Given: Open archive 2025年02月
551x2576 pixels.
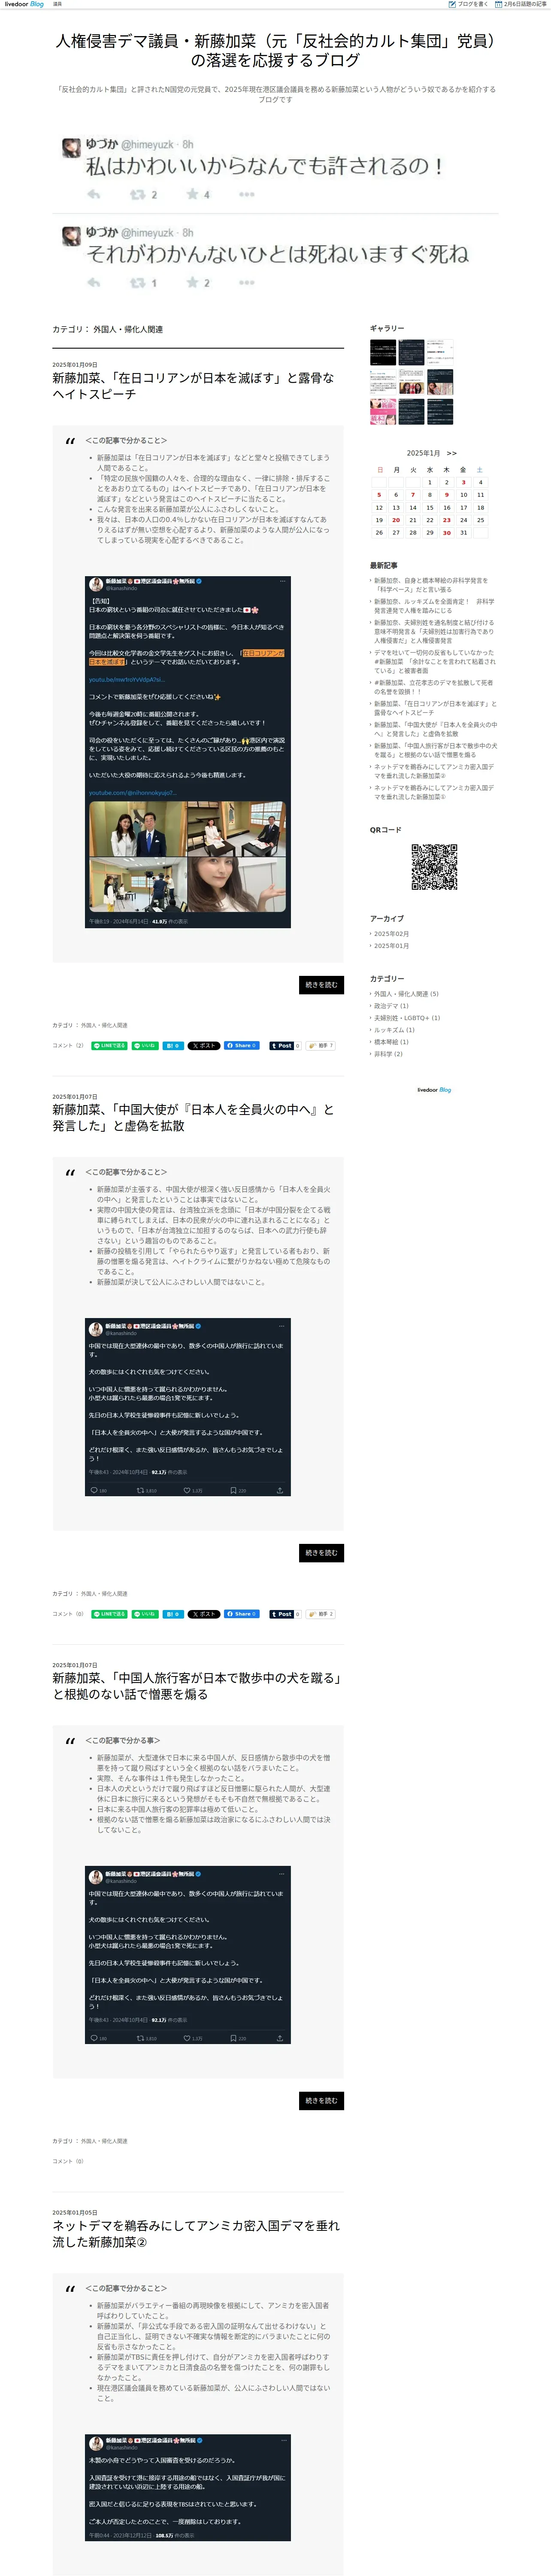Looking at the screenshot, I should pos(391,934).
